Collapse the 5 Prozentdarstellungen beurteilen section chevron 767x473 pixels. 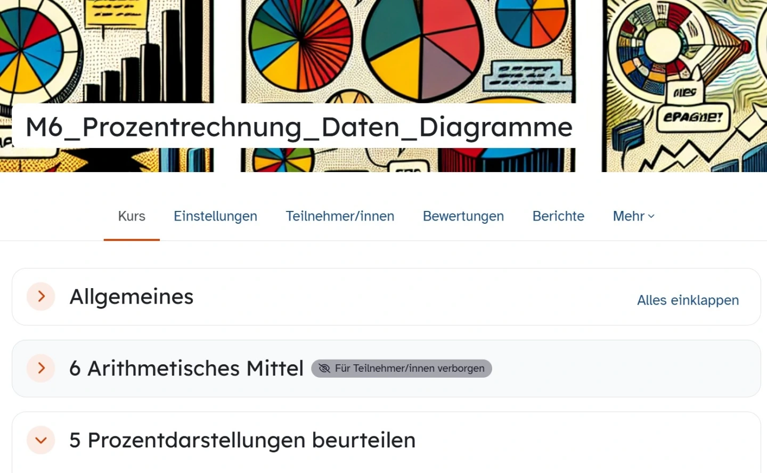pyautogui.click(x=41, y=441)
